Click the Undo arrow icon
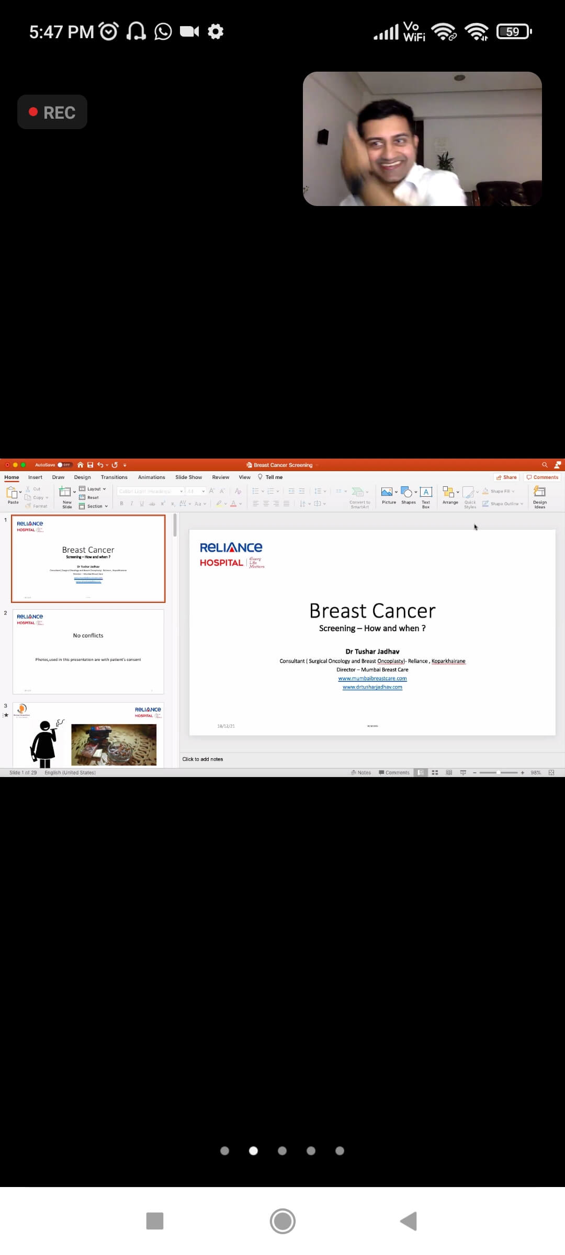Screen dimensions: 565x1255 point(100,465)
